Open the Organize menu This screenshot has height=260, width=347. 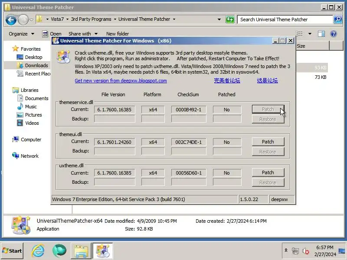[21, 34]
